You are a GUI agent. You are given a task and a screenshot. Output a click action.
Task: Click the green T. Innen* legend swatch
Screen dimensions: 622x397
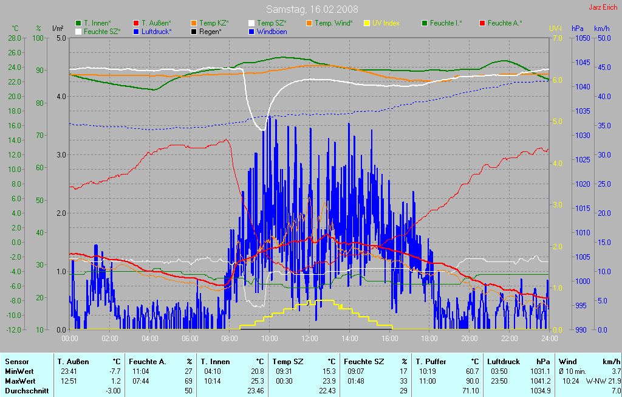[x=78, y=24]
